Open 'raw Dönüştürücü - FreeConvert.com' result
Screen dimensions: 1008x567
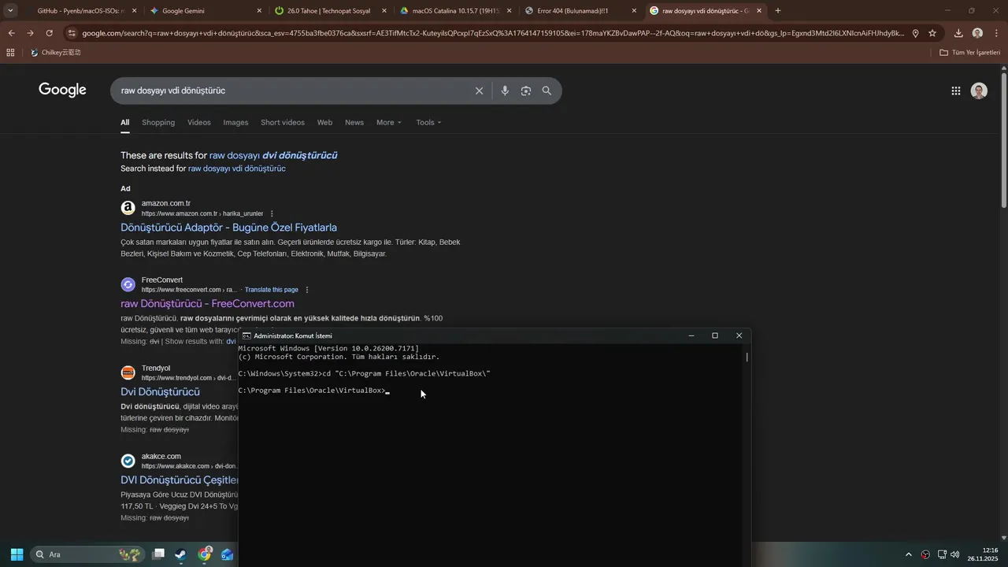point(207,303)
